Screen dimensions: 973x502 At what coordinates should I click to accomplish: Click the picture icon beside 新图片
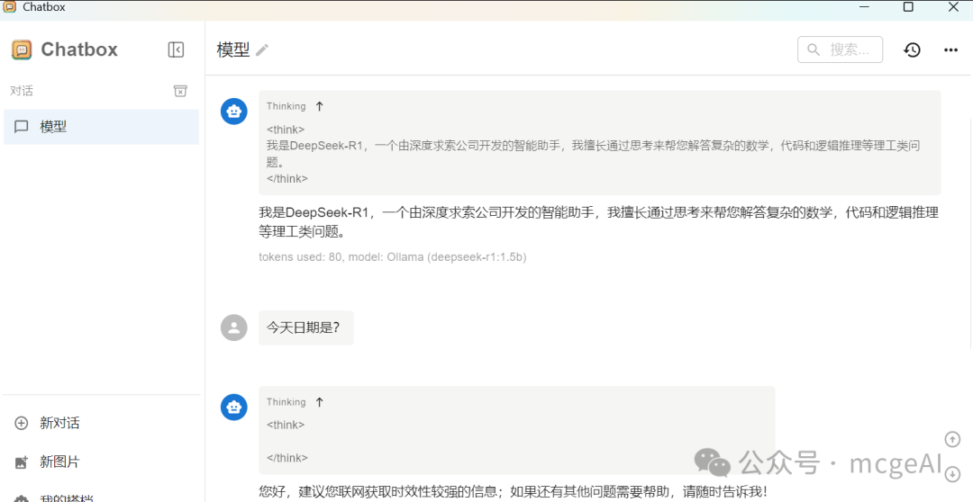(x=21, y=462)
